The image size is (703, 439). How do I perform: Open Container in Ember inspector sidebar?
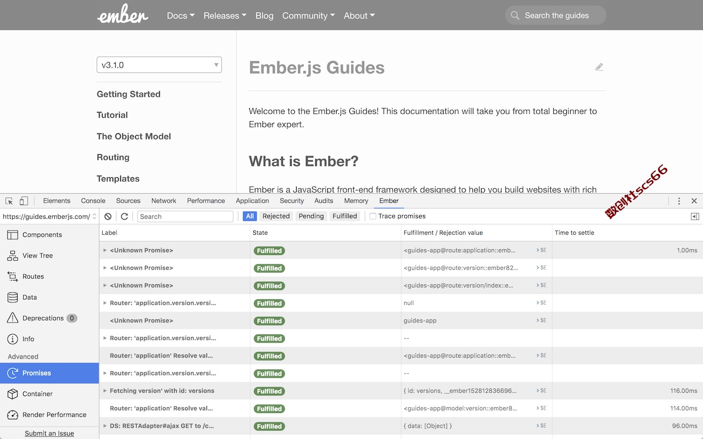(x=49, y=394)
